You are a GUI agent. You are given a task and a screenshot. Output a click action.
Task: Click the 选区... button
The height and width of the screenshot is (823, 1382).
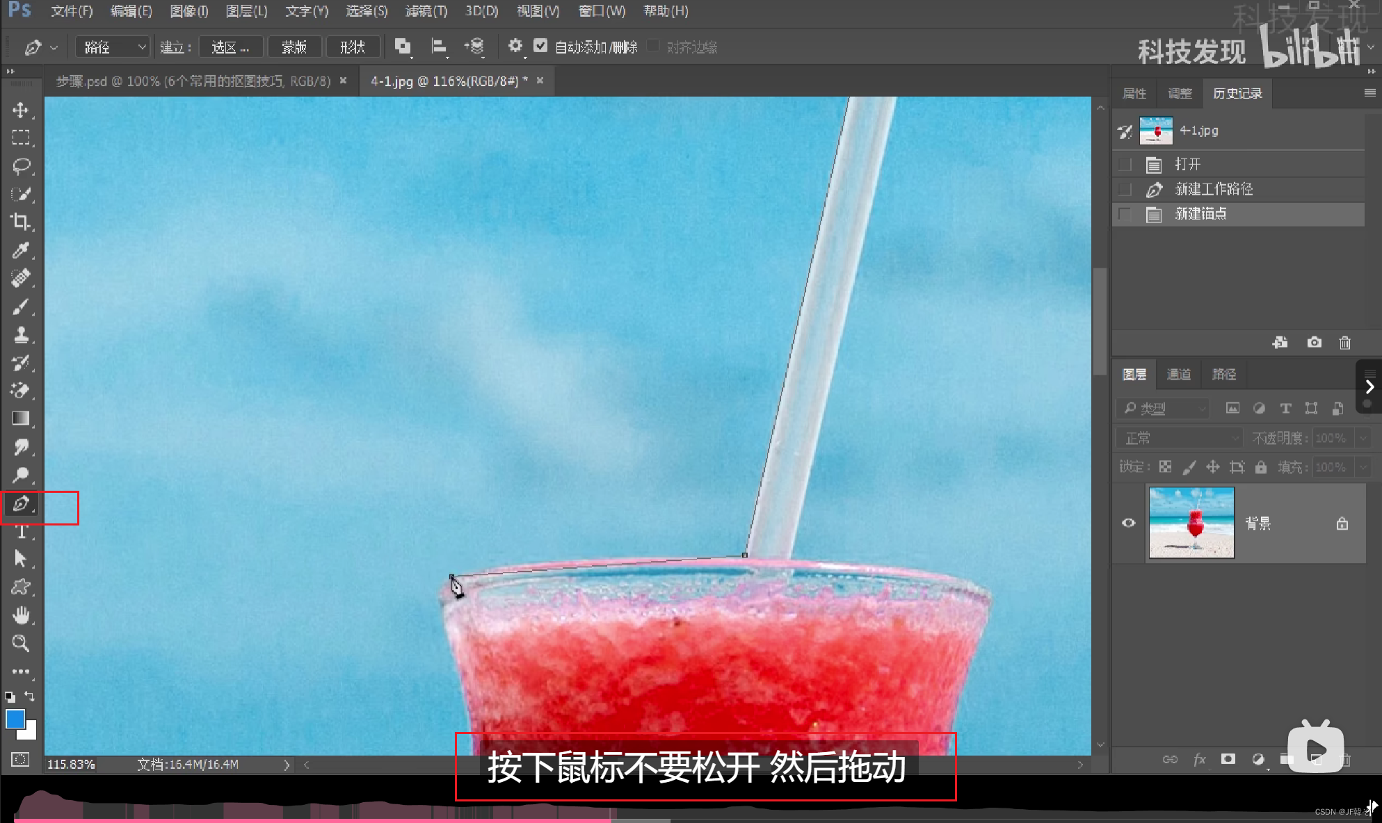click(230, 47)
